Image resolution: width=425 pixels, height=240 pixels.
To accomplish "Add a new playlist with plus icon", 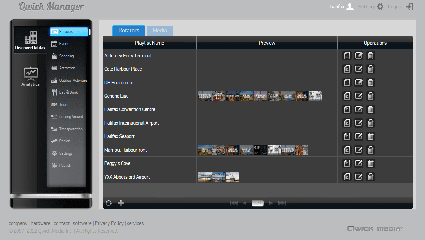I will pyautogui.click(x=121, y=203).
